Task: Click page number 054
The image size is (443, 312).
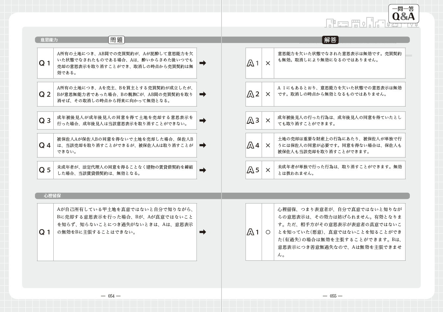Action: (111, 296)
